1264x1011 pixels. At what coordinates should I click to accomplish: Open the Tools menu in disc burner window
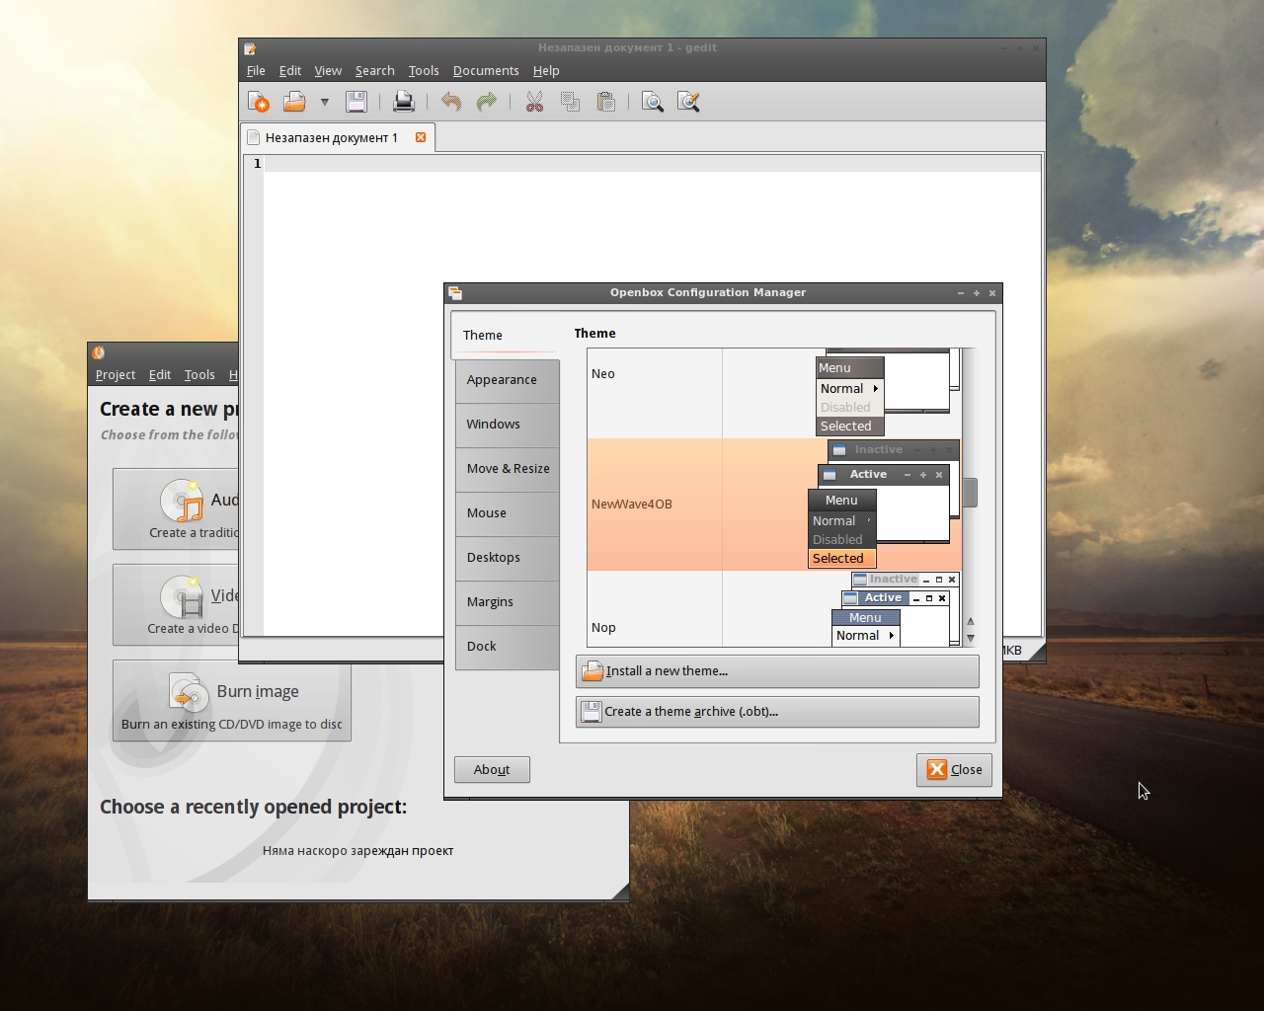pos(199,375)
